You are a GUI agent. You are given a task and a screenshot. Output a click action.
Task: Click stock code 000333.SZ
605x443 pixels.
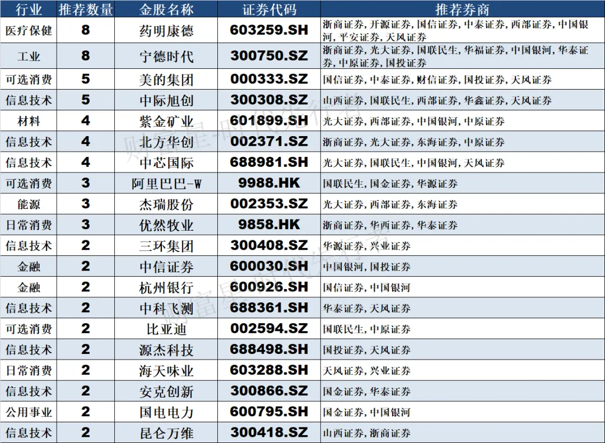pyautogui.click(x=269, y=80)
